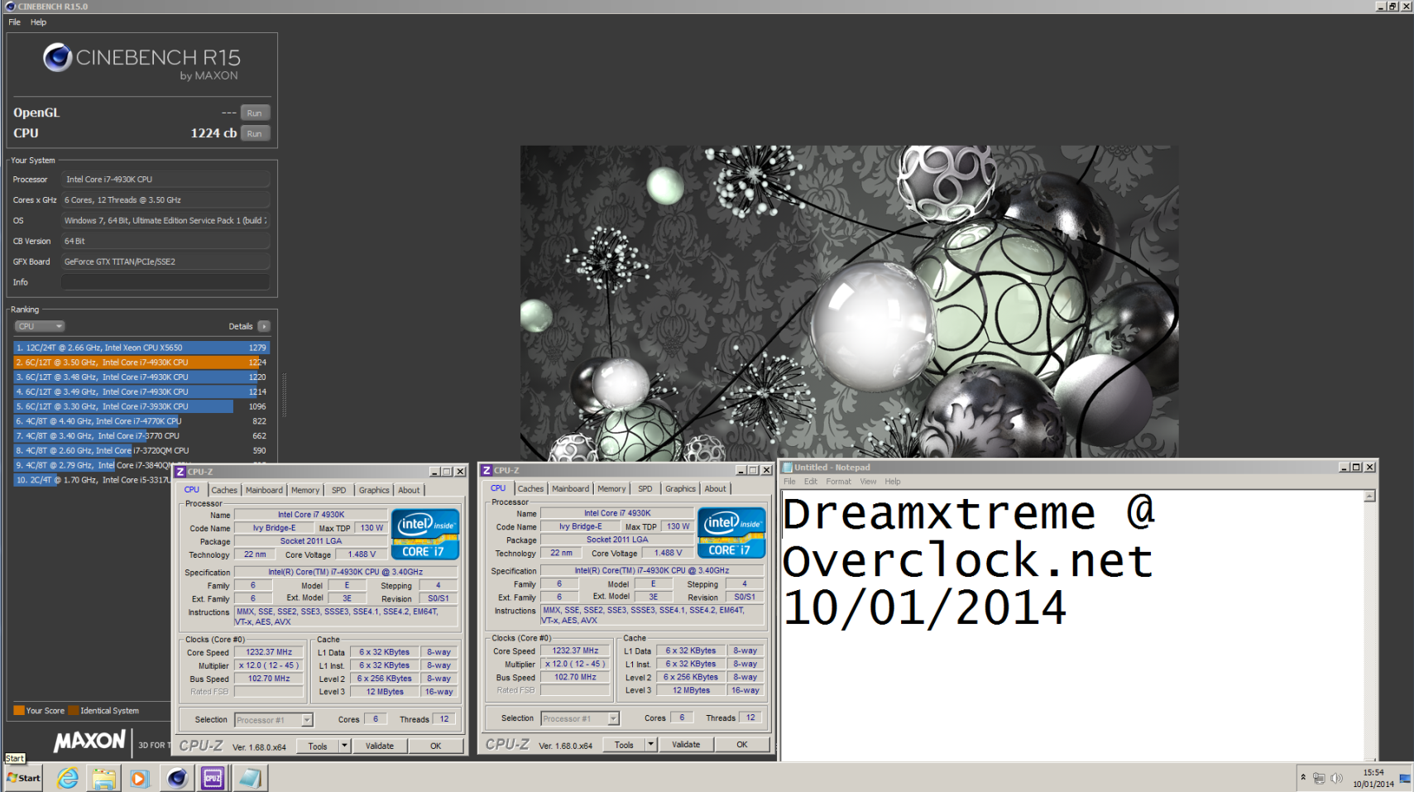Image resolution: width=1414 pixels, height=792 pixels.
Task: Expand Tools dropdown arrow in right CPU-Z
Action: 650,744
